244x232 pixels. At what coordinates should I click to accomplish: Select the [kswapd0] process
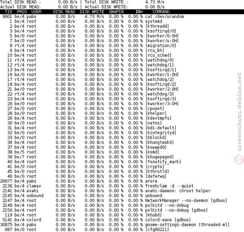point(122,147)
